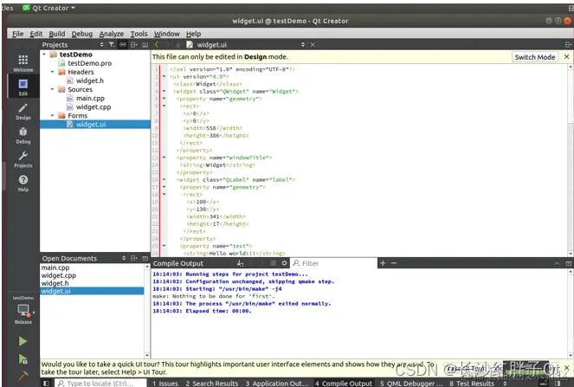Fold the QLabel widget code block

click(164, 180)
